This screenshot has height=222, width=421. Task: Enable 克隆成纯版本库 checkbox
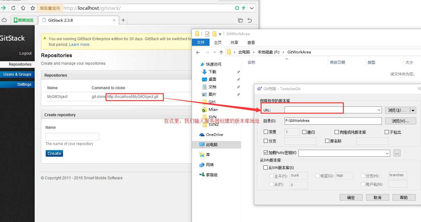click(337, 132)
